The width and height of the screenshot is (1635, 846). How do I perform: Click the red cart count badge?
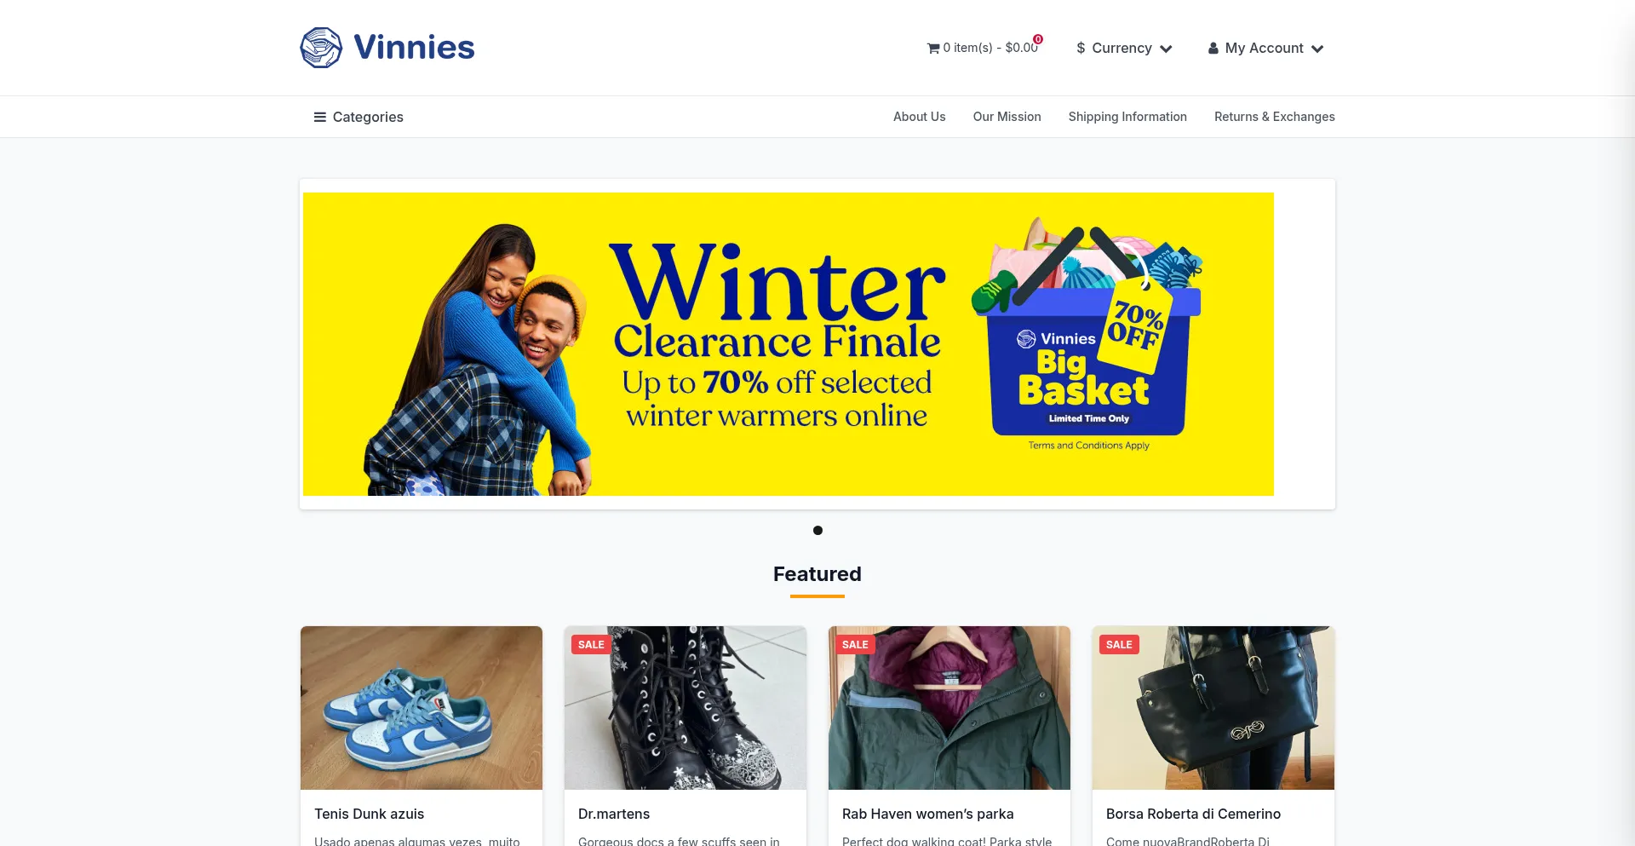(1038, 39)
